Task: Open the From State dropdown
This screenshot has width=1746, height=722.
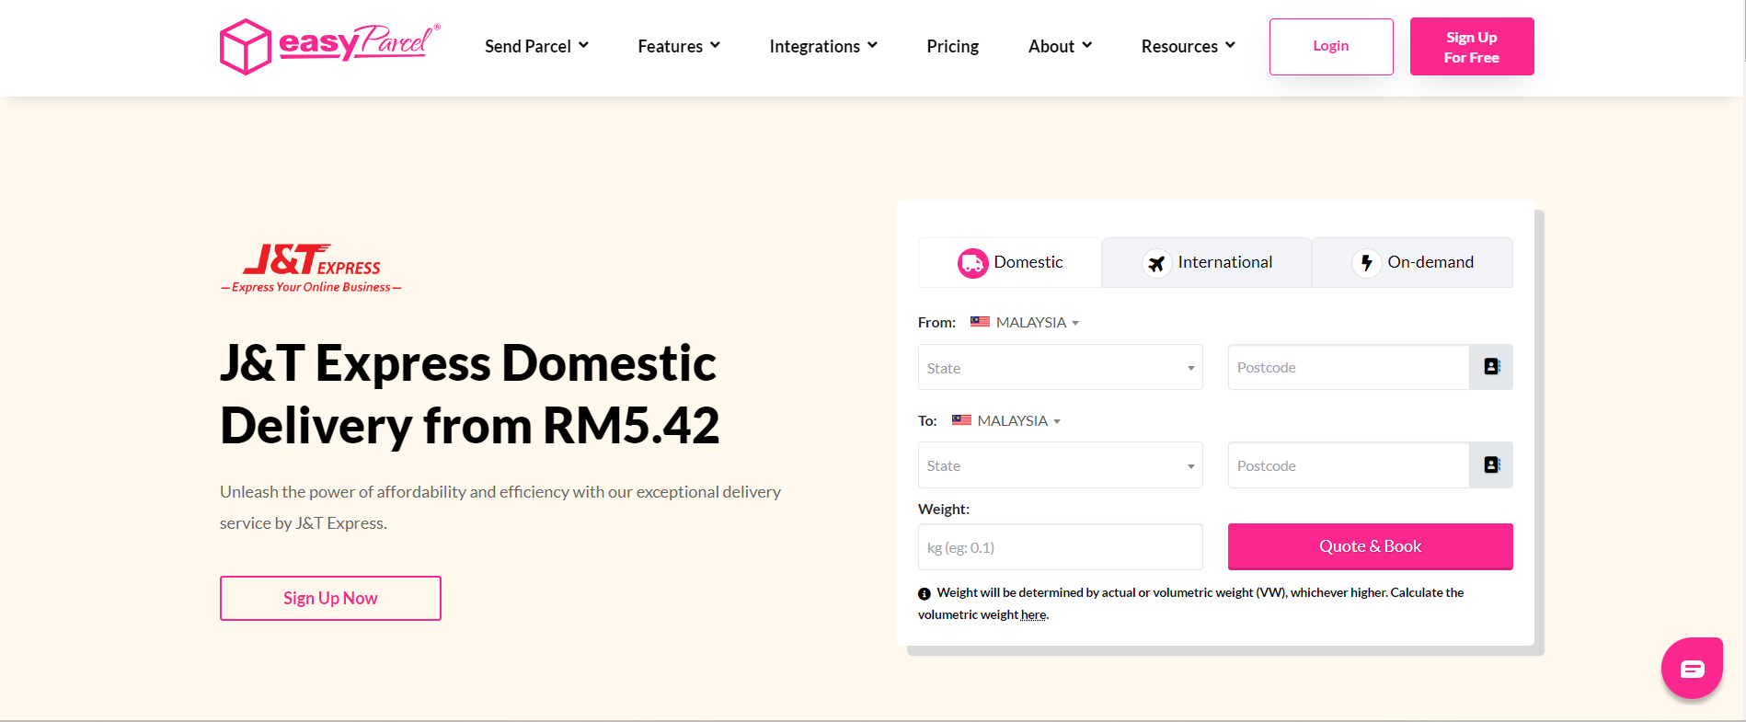Action: click(x=1061, y=367)
